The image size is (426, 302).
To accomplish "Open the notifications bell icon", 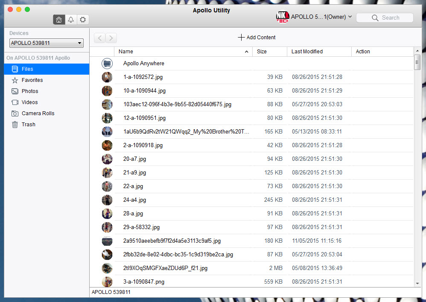I will pyautogui.click(x=71, y=20).
